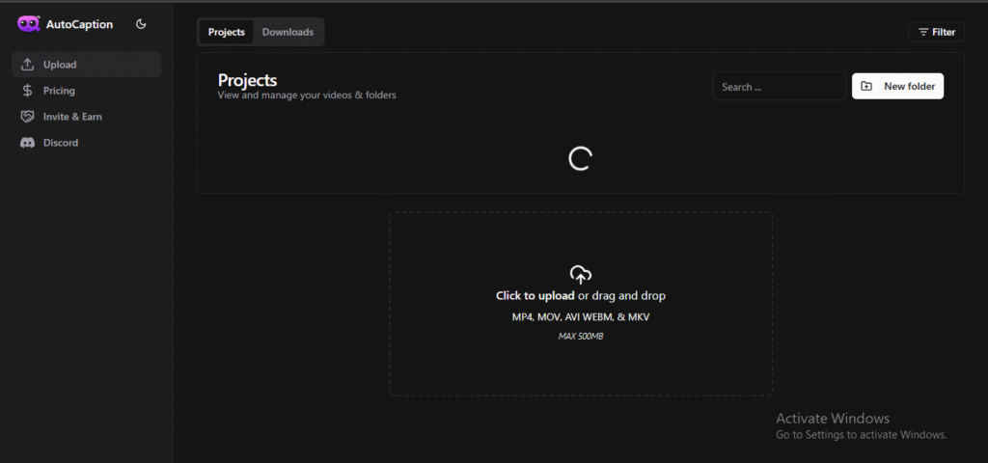988x463 pixels.
Task: Click the filter lines icon in the Filter button
Action: tap(923, 32)
